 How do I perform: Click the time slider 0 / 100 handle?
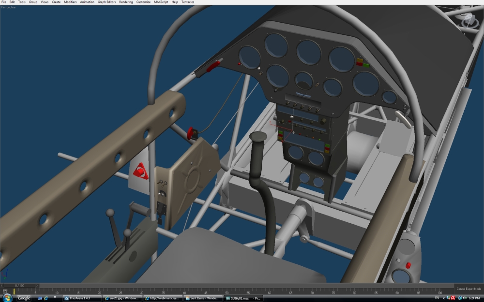[x=20, y=286]
